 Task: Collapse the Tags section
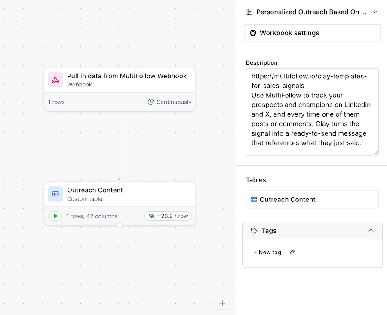[x=371, y=231]
